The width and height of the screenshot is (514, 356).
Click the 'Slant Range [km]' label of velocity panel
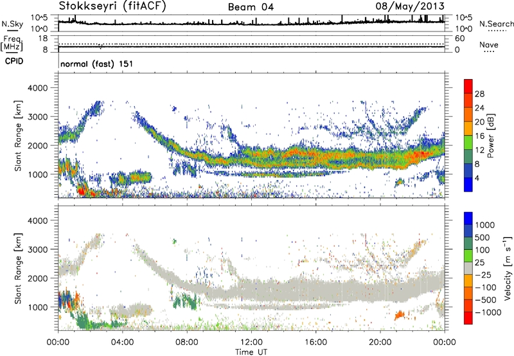point(18,269)
